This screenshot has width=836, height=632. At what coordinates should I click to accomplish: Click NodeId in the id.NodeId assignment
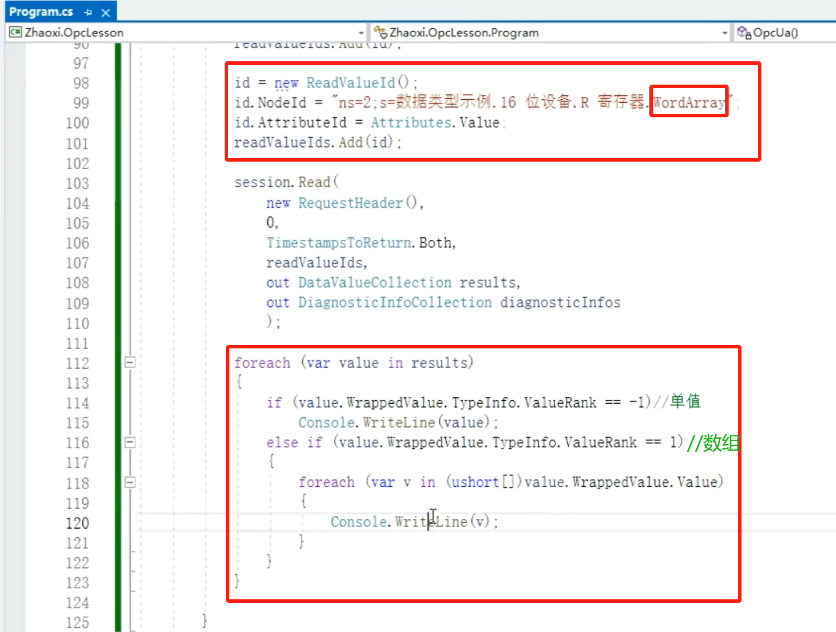click(282, 103)
